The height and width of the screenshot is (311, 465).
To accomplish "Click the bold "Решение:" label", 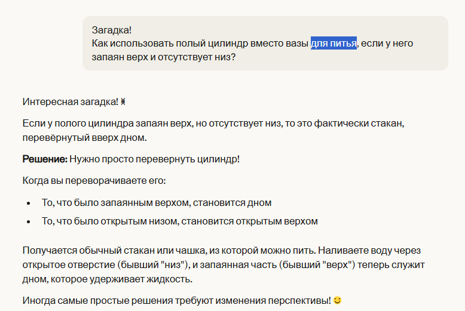I will 45,159.
